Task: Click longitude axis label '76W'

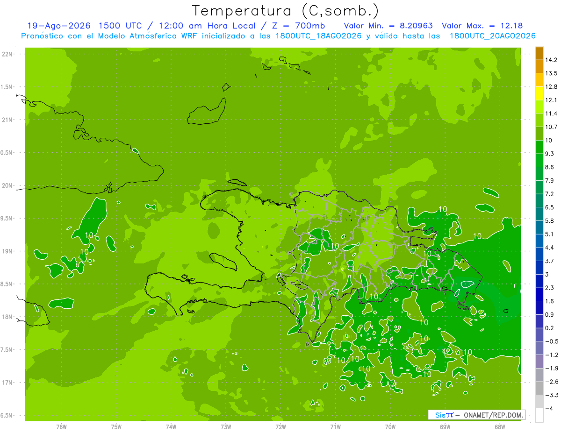Action: (x=61, y=427)
